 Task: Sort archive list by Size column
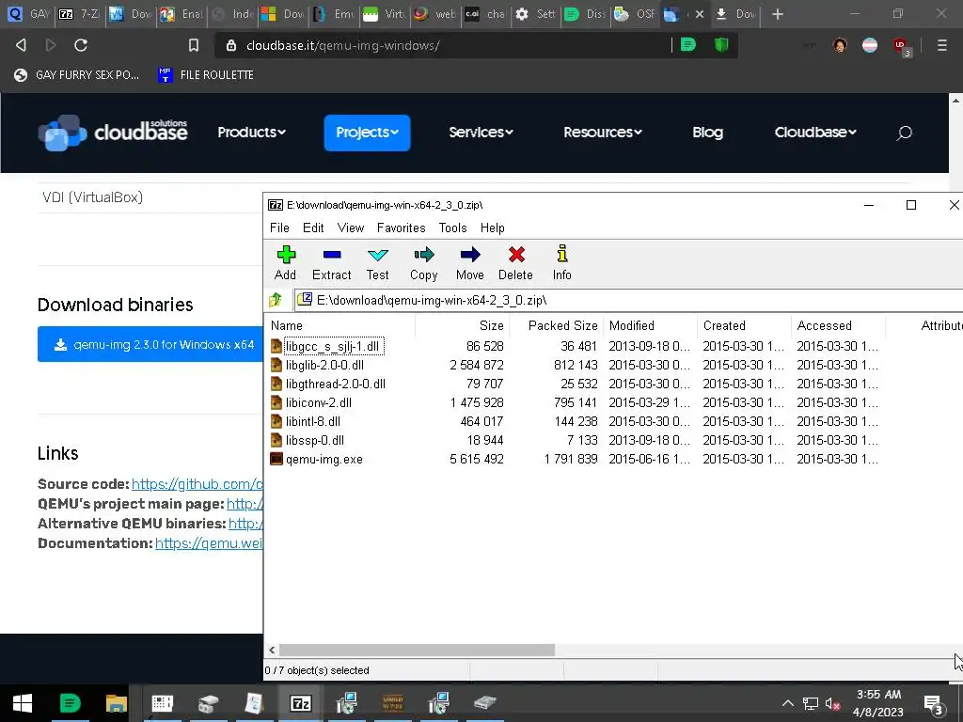(463, 326)
